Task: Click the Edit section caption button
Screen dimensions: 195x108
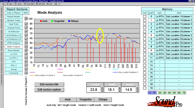Action: 49,89
